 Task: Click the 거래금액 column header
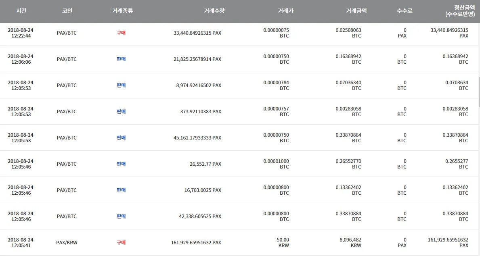(x=356, y=11)
